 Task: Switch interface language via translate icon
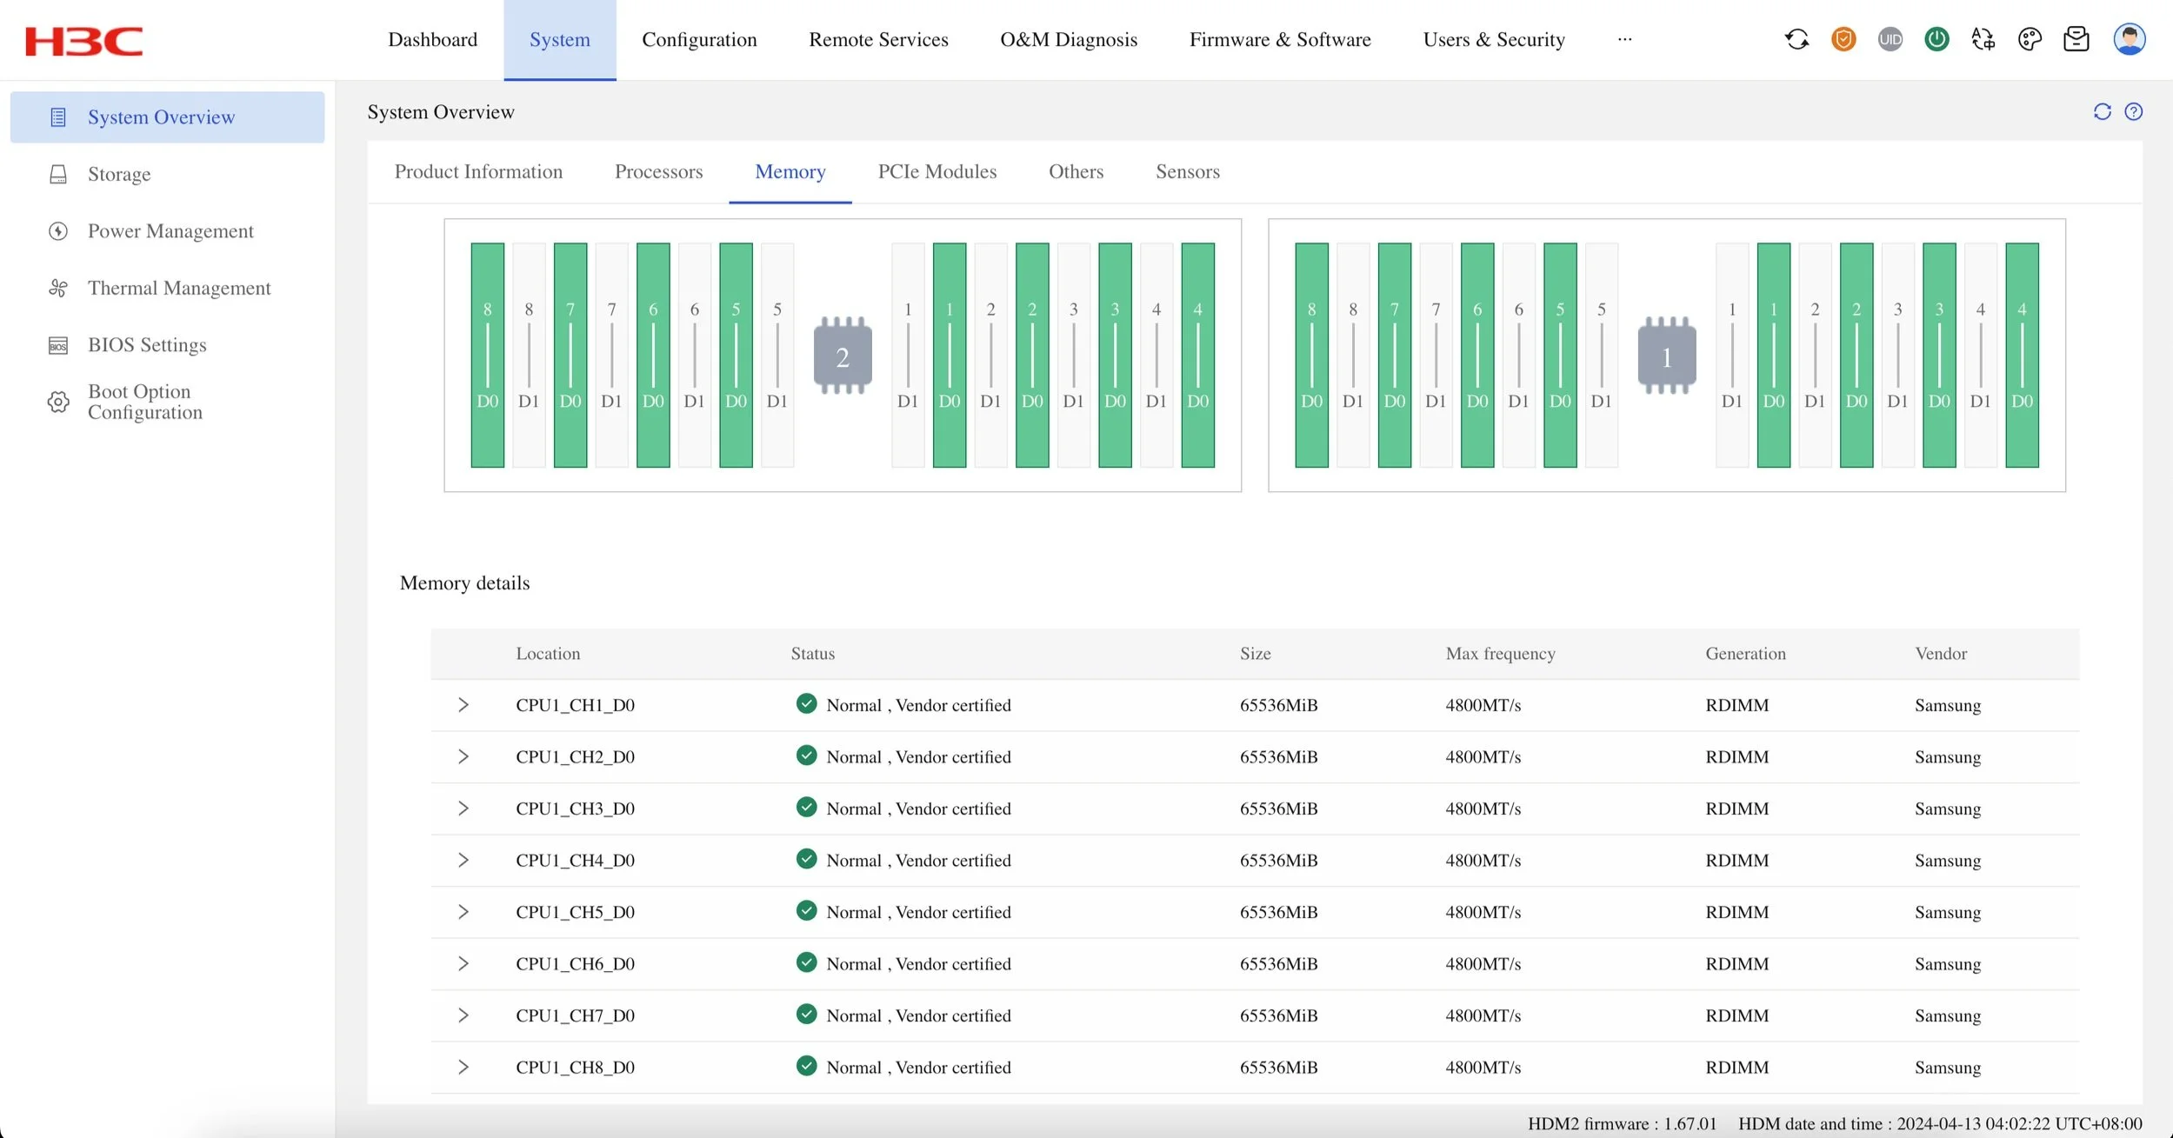(x=1983, y=39)
